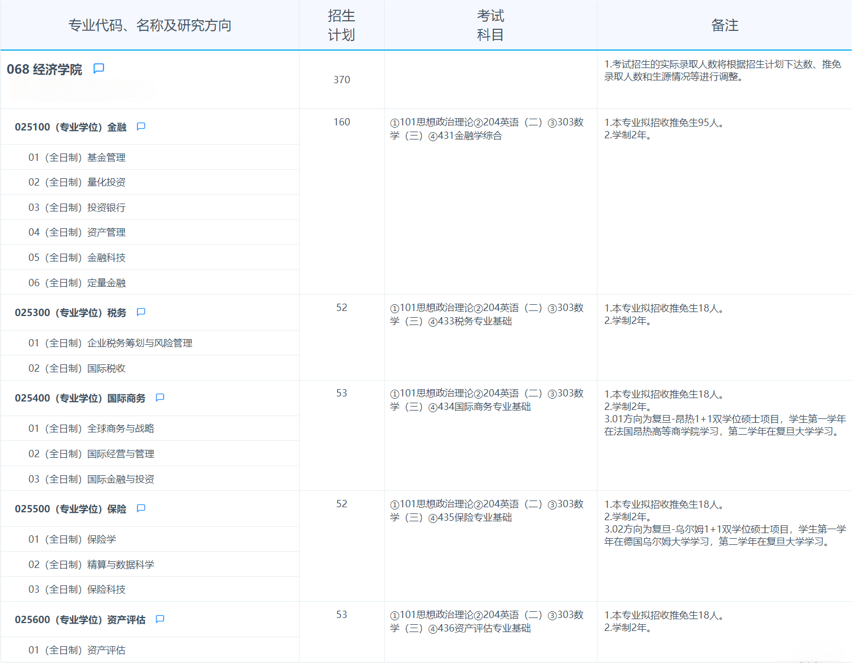
Task: Open the comment icon beside 068 经济学院
Action: 99,68
